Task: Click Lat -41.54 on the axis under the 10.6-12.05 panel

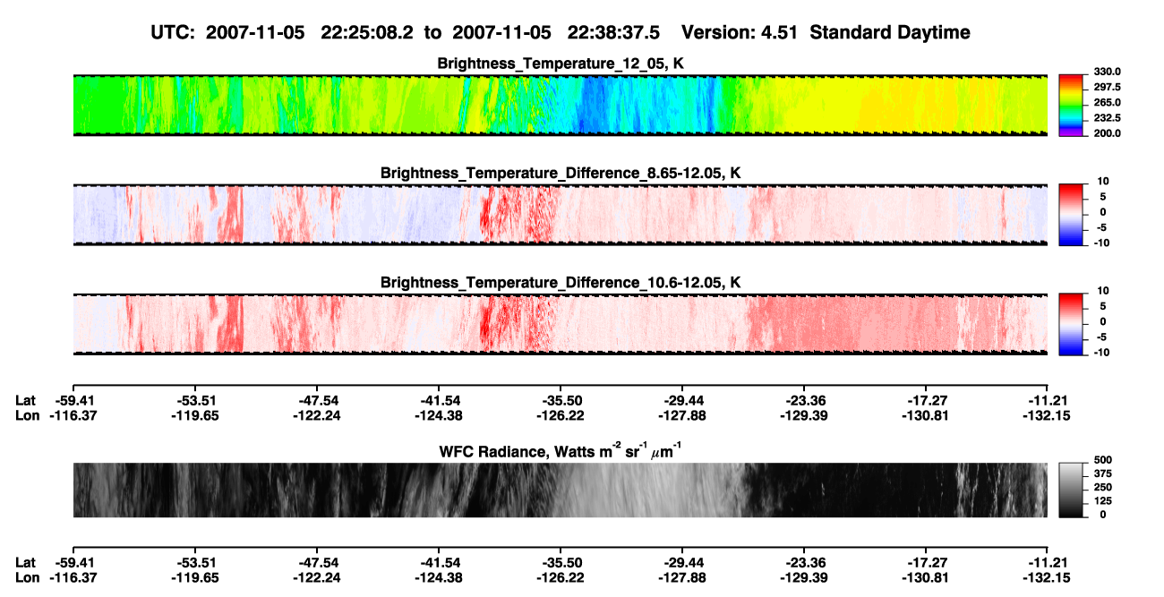Action: tap(438, 401)
